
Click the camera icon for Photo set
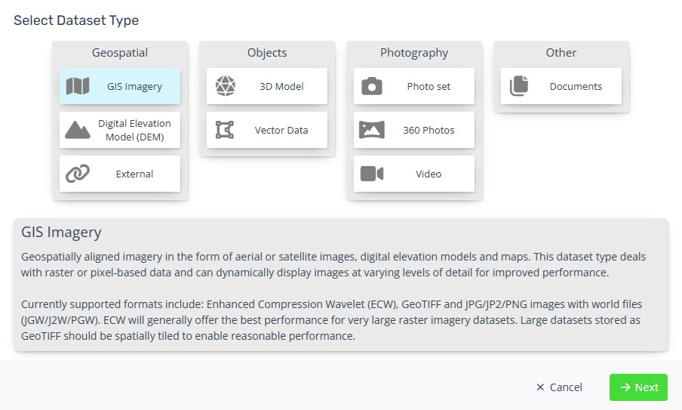tap(372, 86)
